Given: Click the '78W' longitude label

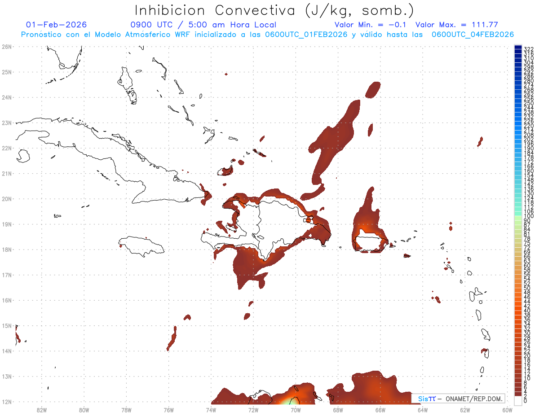Looking at the screenshot, I should pos(126,409).
